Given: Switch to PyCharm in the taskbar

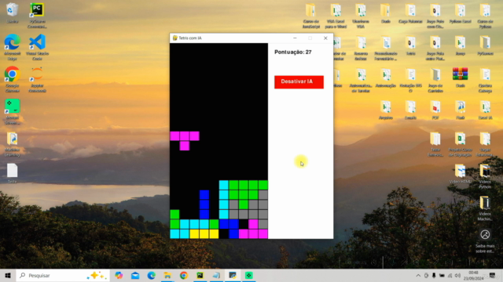Looking at the screenshot, I should point(200,275).
